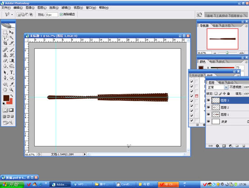Click the Windows Start button
This screenshot has width=249, height=188.
pos(12,184)
